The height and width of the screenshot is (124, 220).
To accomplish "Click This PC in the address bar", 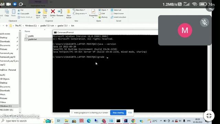I will pos(18,26).
